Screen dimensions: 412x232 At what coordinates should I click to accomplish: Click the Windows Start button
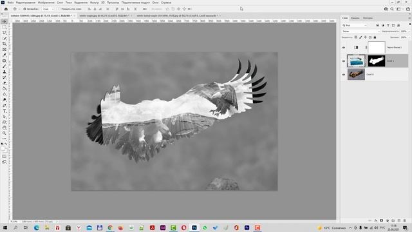point(5,227)
